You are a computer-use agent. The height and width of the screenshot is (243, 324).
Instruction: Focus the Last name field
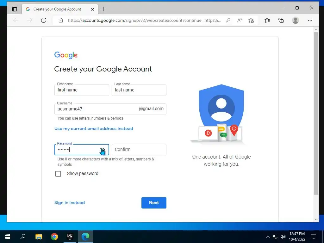pos(139,90)
